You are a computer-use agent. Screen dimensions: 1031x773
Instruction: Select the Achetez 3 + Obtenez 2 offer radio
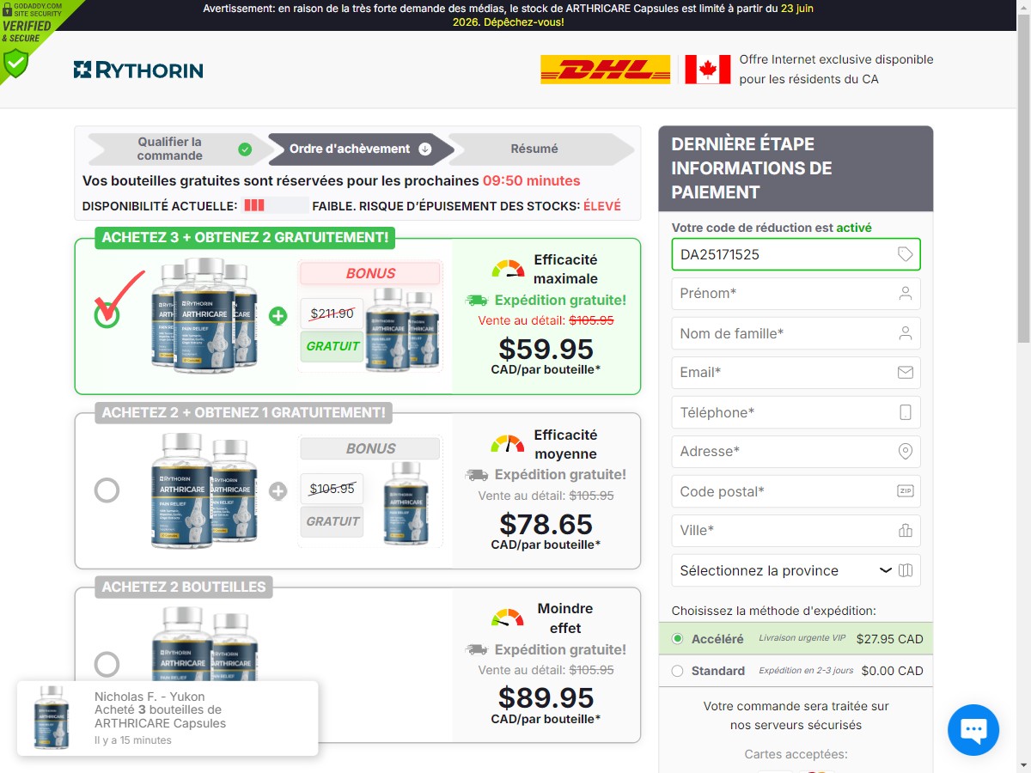[x=107, y=315]
